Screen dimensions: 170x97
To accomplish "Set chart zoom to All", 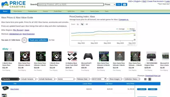I will (x=87, y=24).
